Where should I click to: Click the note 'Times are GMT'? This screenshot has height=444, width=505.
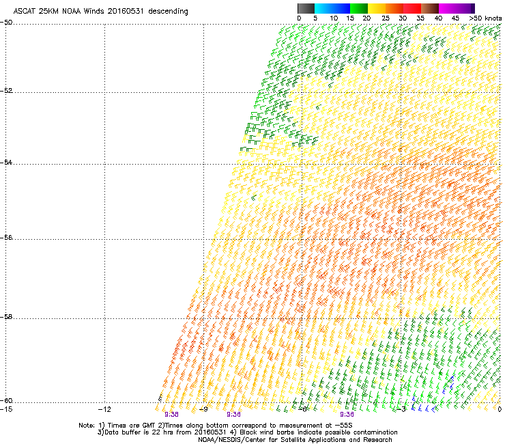pyautogui.click(x=132, y=426)
